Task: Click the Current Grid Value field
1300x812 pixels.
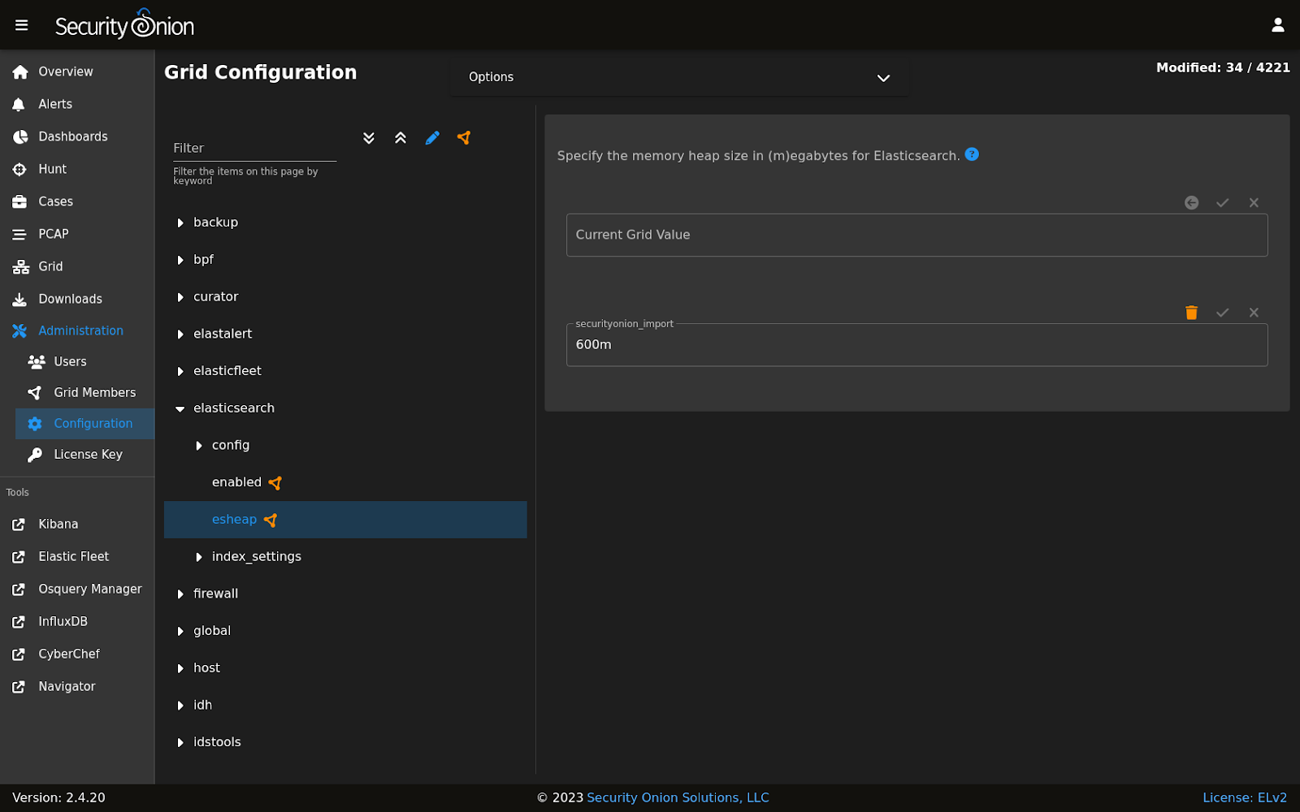Action: pos(916,235)
